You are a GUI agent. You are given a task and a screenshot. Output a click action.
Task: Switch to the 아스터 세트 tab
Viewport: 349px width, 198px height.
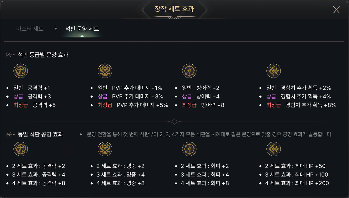[x=30, y=29]
